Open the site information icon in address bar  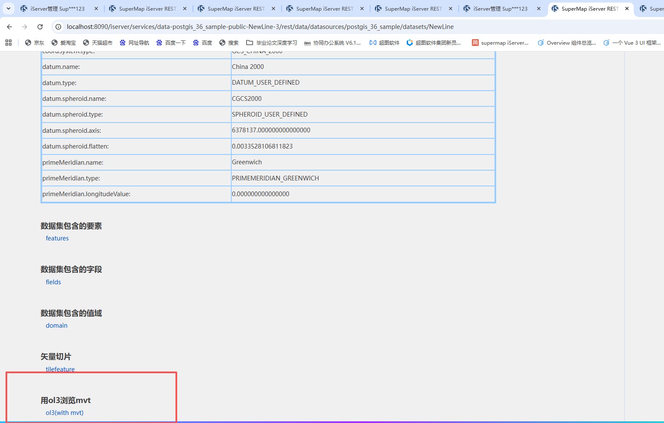tap(59, 27)
